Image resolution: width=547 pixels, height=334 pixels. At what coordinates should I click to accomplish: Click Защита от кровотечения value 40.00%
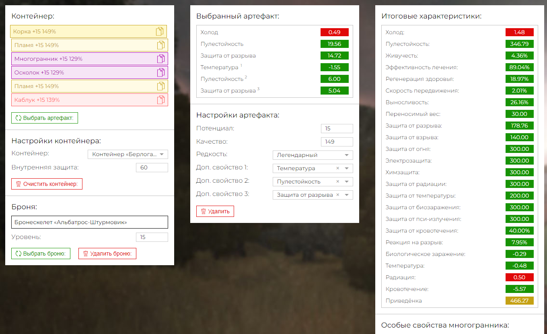(520, 231)
